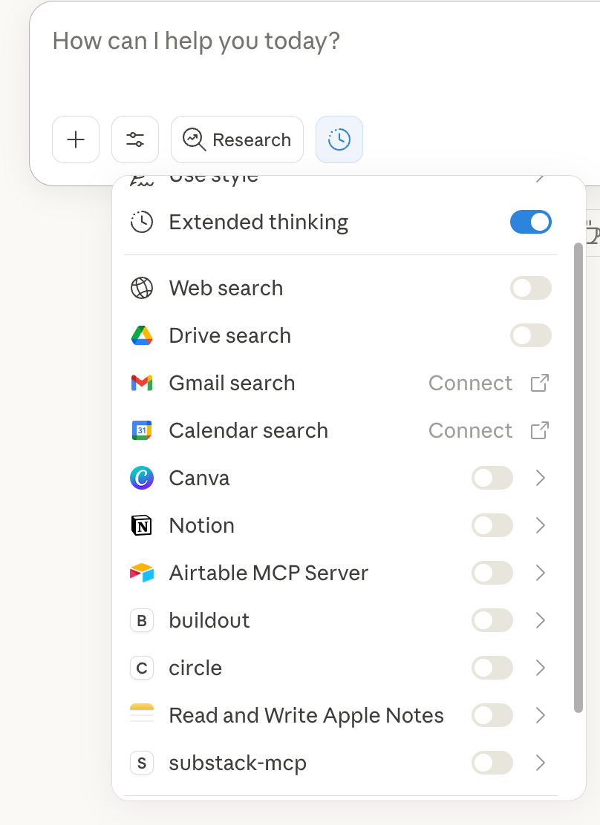Image resolution: width=600 pixels, height=825 pixels.
Task: Click the Google Calendar icon
Action: tap(142, 430)
